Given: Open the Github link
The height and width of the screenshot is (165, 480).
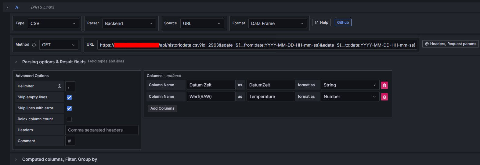Looking at the screenshot, I should [x=343, y=23].
